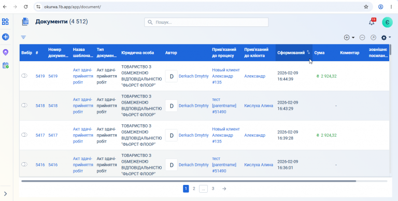
Task: Click the blue plus create button in sidebar
Action: click(x=5, y=37)
